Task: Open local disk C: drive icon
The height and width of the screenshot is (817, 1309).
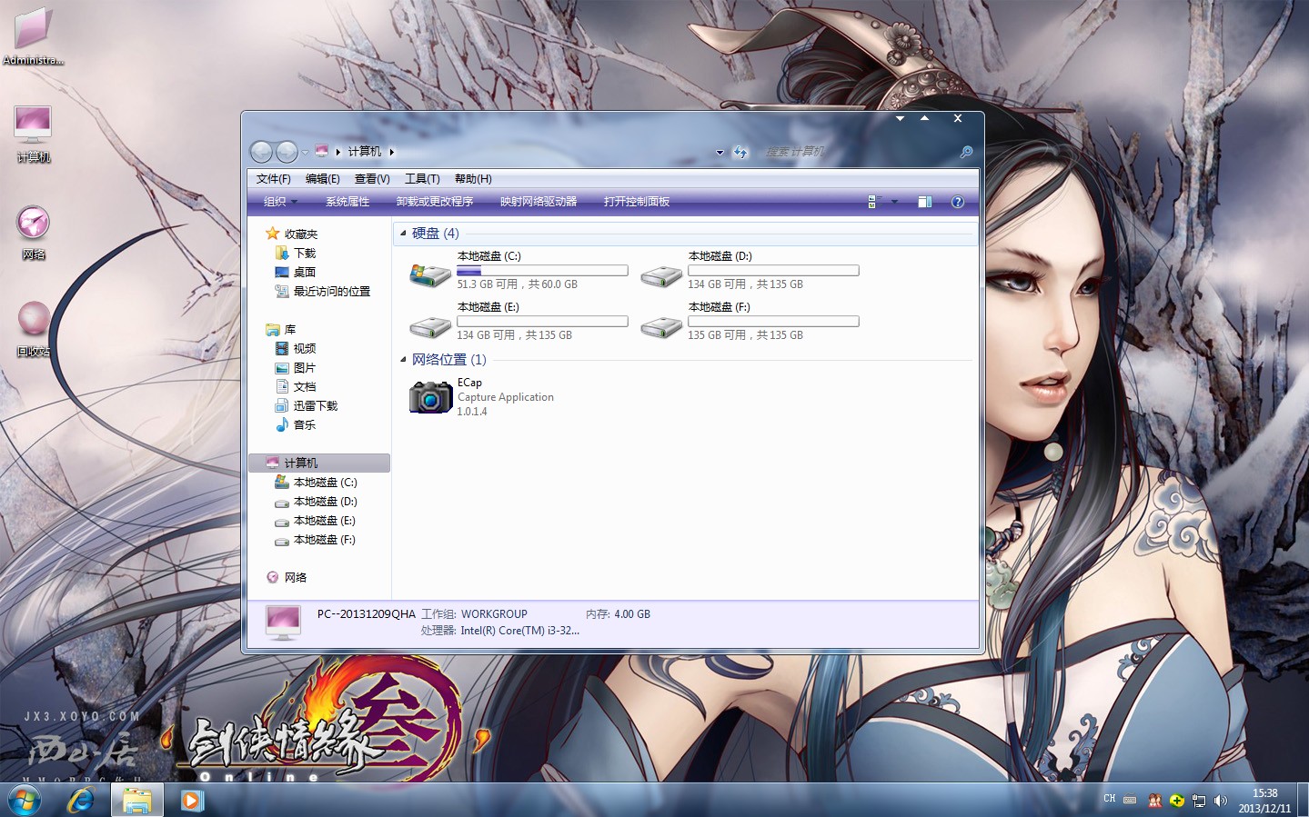Action: point(430,275)
